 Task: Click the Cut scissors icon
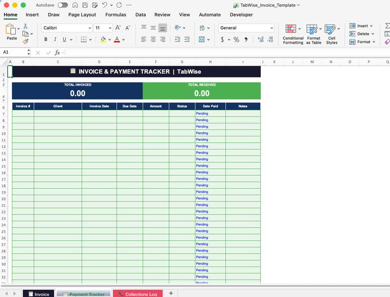point(26,26)
